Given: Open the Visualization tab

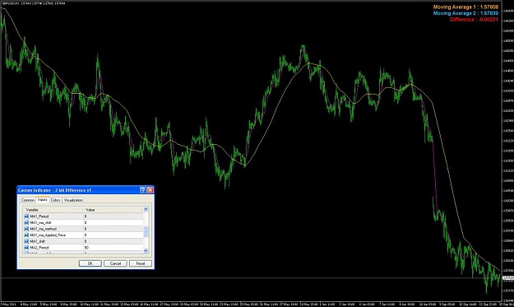Looking at the screenshot, I should click(73, 200).
